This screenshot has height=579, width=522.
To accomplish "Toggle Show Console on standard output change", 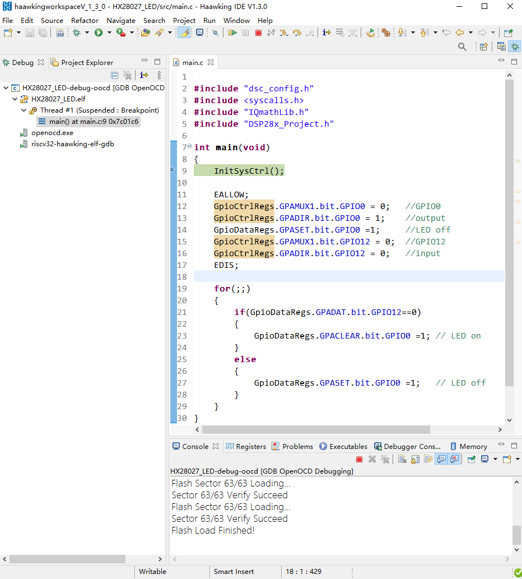I will [441, 460].
